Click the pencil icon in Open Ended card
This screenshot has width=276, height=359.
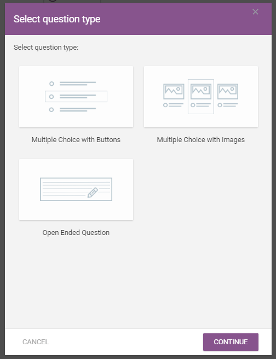tap(93, 192)
